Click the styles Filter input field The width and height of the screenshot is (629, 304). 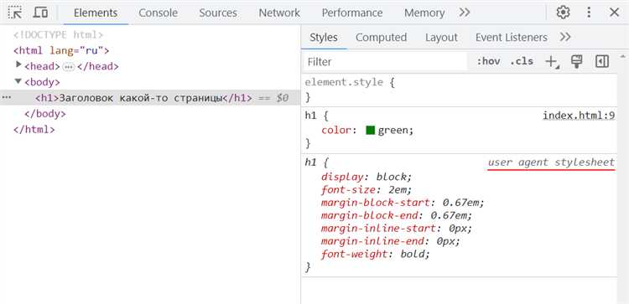(x=385, y=62)
